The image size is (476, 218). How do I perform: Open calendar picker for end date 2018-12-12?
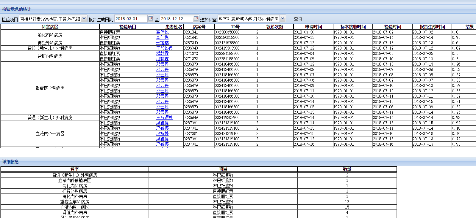(196, 19)
